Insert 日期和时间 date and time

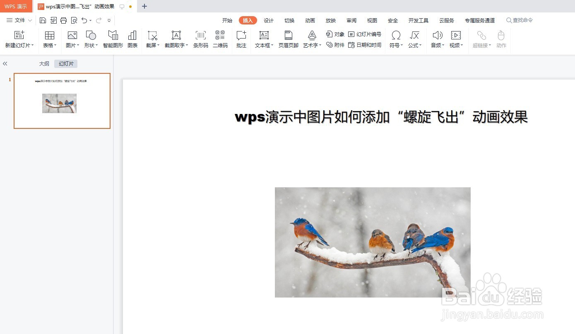pyautogui.click(x=365, y=45)
